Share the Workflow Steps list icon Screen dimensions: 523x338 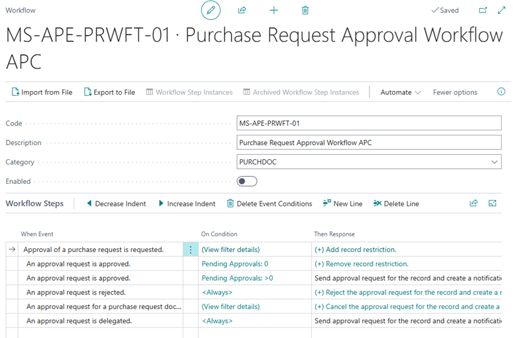click(x=473, y=203)
